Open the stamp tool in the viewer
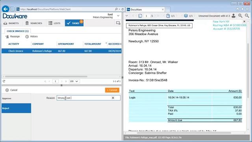Screen dimensions: 252x142 [233, 16]
